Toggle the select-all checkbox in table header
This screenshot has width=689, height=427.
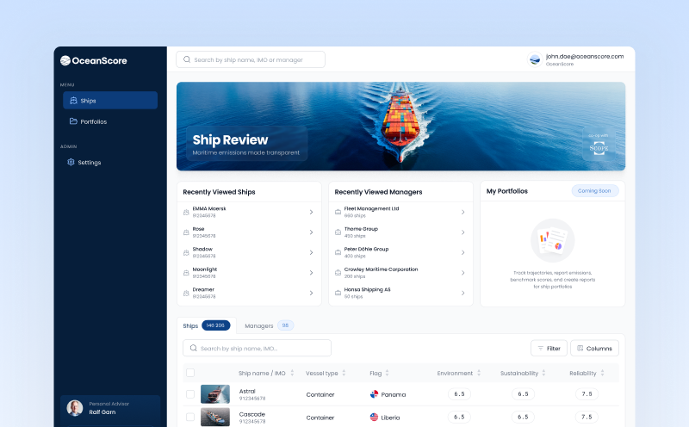tap(190, 373)
